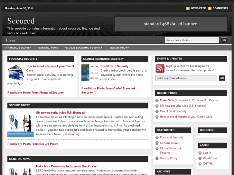Open article How to avoid misuse of your Credit Card
Viewport: 234px width, 175px height.
pyautogui.click(x=50, y=68)
